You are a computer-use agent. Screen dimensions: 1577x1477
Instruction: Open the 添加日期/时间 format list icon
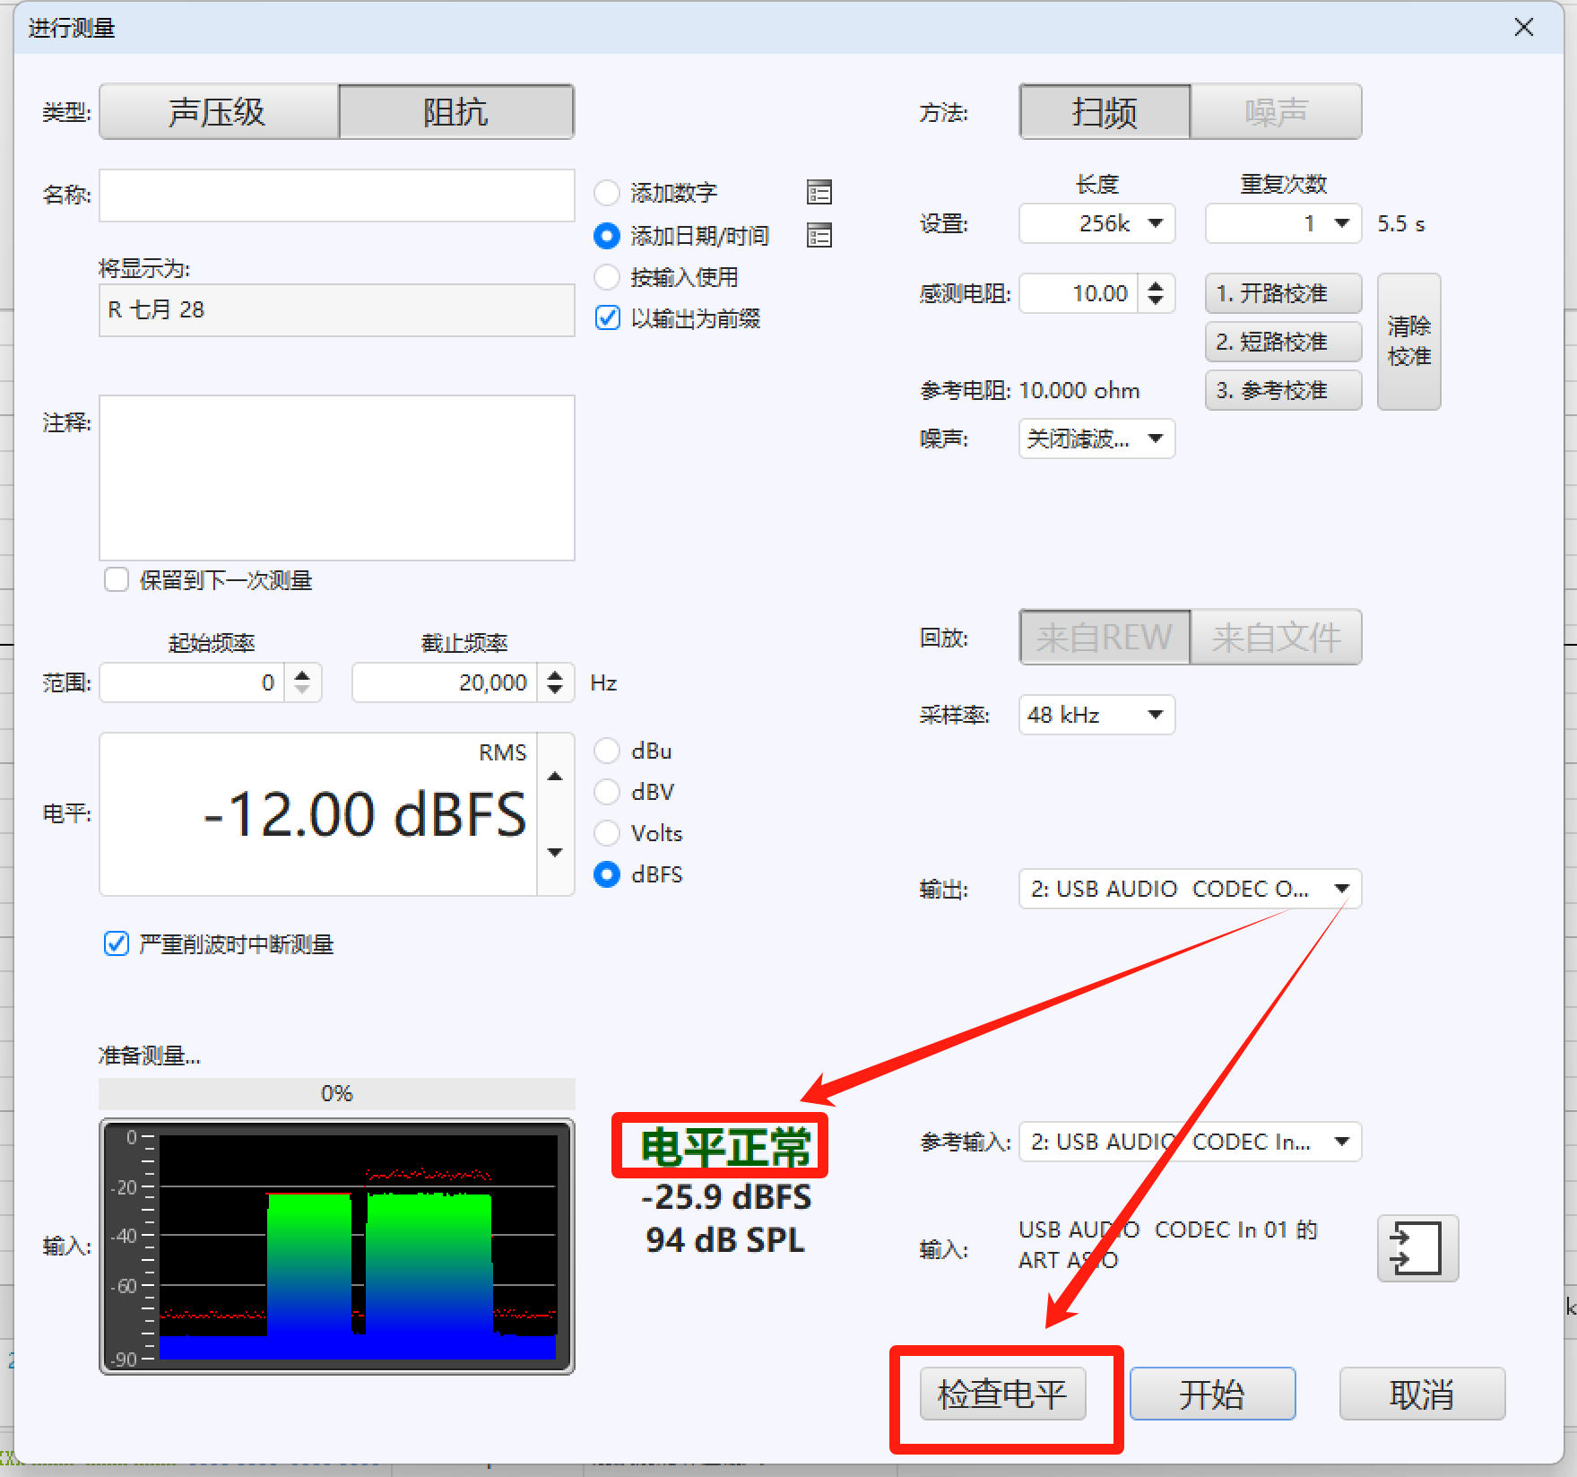click(819, 236)
